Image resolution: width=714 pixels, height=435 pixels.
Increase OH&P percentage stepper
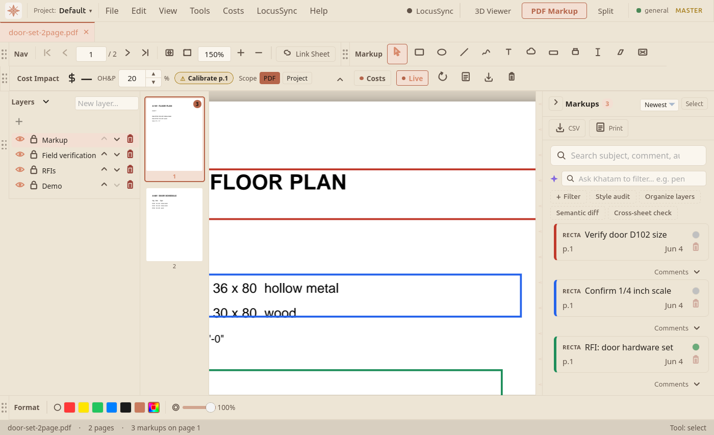coord(154,74)
